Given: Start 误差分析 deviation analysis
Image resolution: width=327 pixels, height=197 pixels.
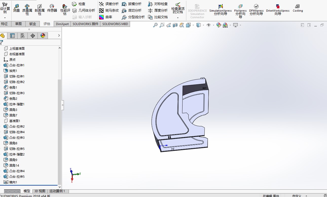Looking at the screenshot, I should (x=109, y=4).
